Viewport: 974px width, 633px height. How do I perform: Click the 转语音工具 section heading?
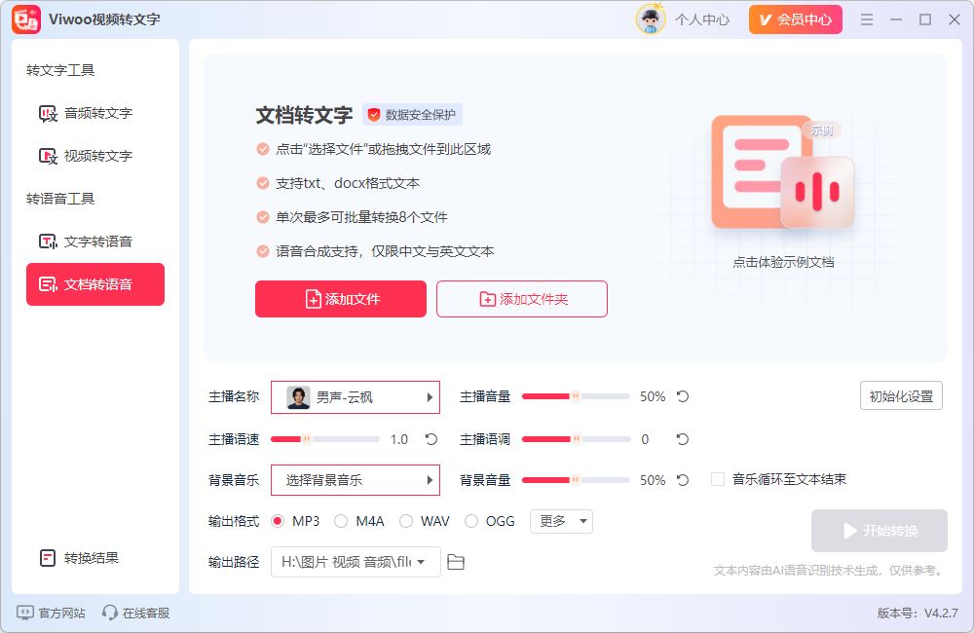pos(60,199)
